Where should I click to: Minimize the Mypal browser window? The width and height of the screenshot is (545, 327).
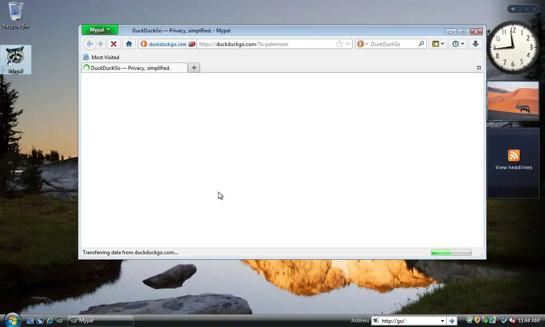(x=451, y=32)
